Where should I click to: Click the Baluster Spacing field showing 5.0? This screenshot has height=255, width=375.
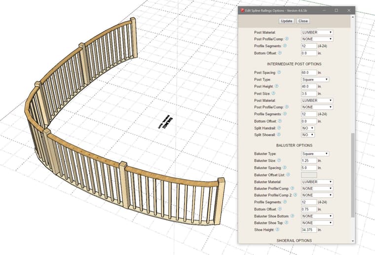(x=309, y=168)
